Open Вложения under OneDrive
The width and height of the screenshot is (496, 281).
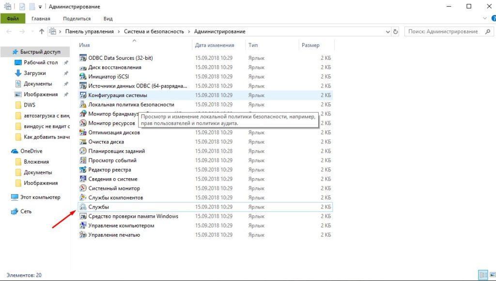click(36, 162)
